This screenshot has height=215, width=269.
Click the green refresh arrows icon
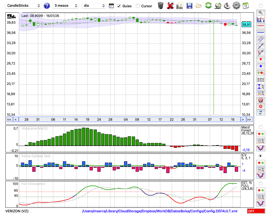pyautogui.click(x=208, y=6)
